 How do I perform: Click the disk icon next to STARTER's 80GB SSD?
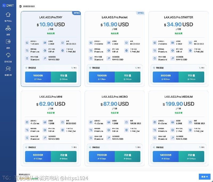click(x=190, y=43)
